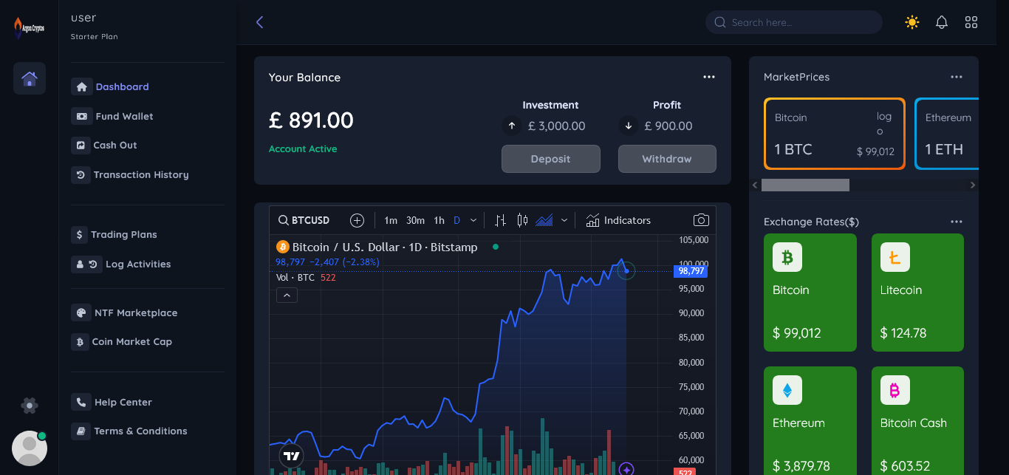Image resolution: width=1009 pixels, height=475 pixels.
Task: Collapse sidebar with back chevron
Action: coord(259,22)
